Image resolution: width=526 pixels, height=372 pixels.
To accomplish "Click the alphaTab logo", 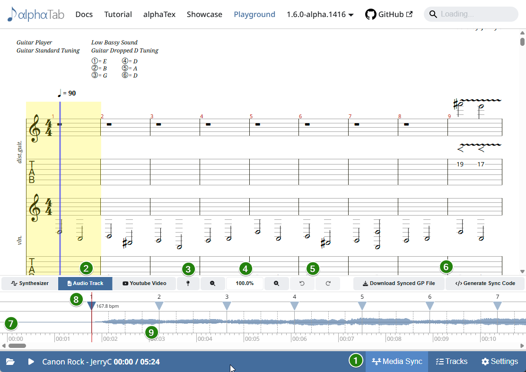I will click(x=35, y=14).
